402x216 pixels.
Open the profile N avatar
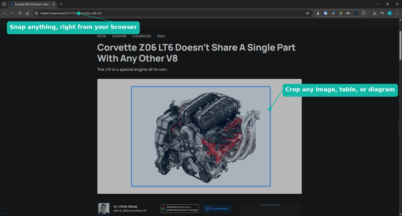pos(390,13)
